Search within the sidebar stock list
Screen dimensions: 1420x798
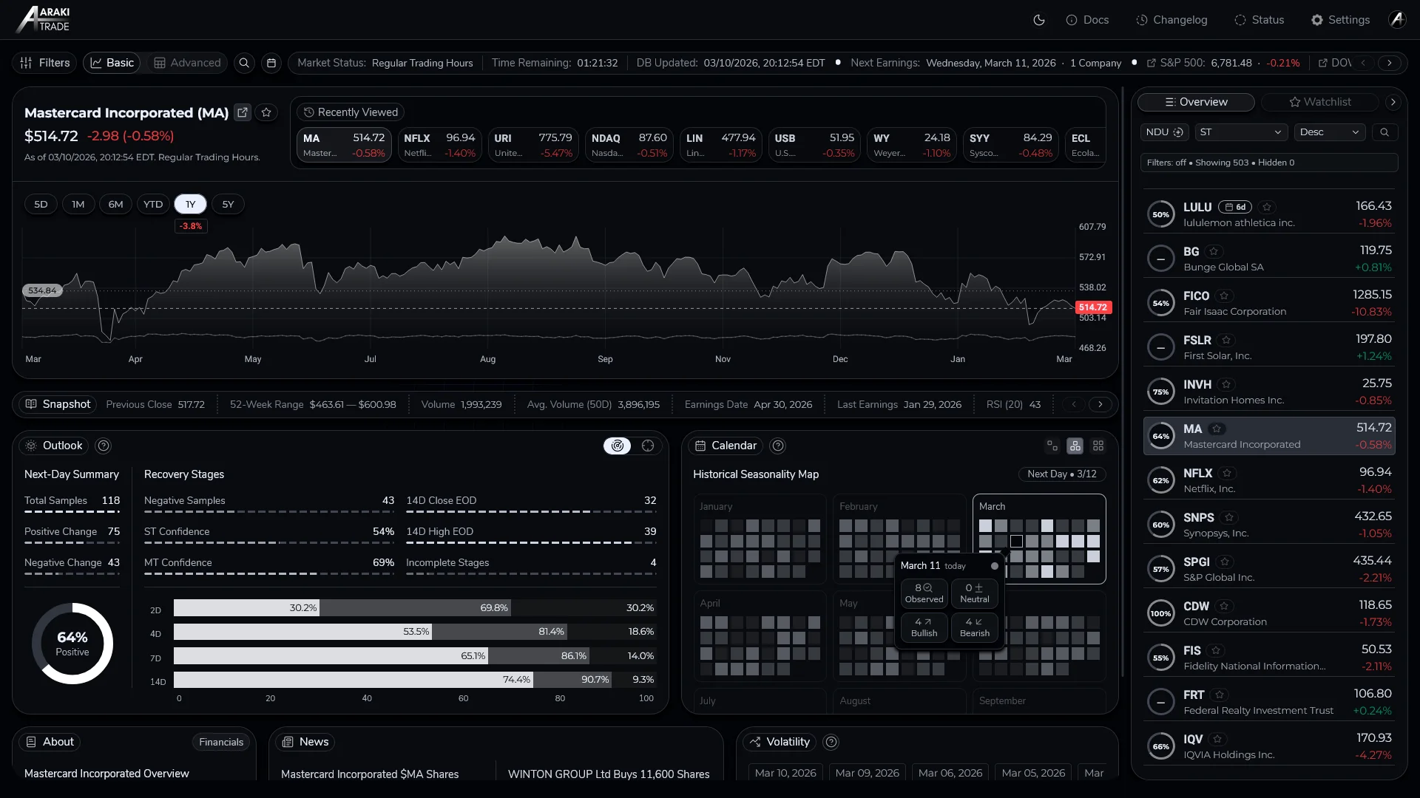(1385, 132)
